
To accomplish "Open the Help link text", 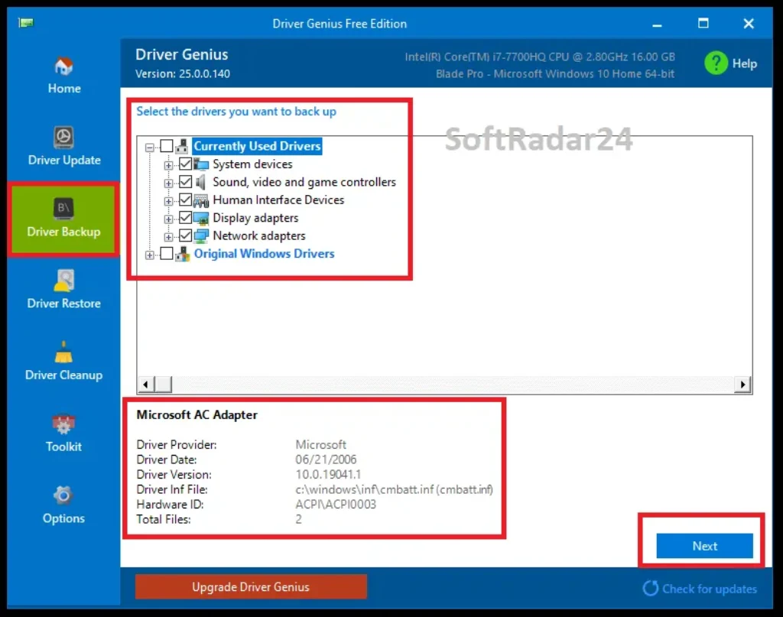I will pyautogui.click(x=744, y=63).
